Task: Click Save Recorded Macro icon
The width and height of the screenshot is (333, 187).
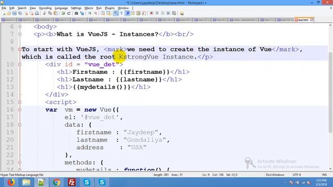Action: pyautogui.click(x=174, y=14)
